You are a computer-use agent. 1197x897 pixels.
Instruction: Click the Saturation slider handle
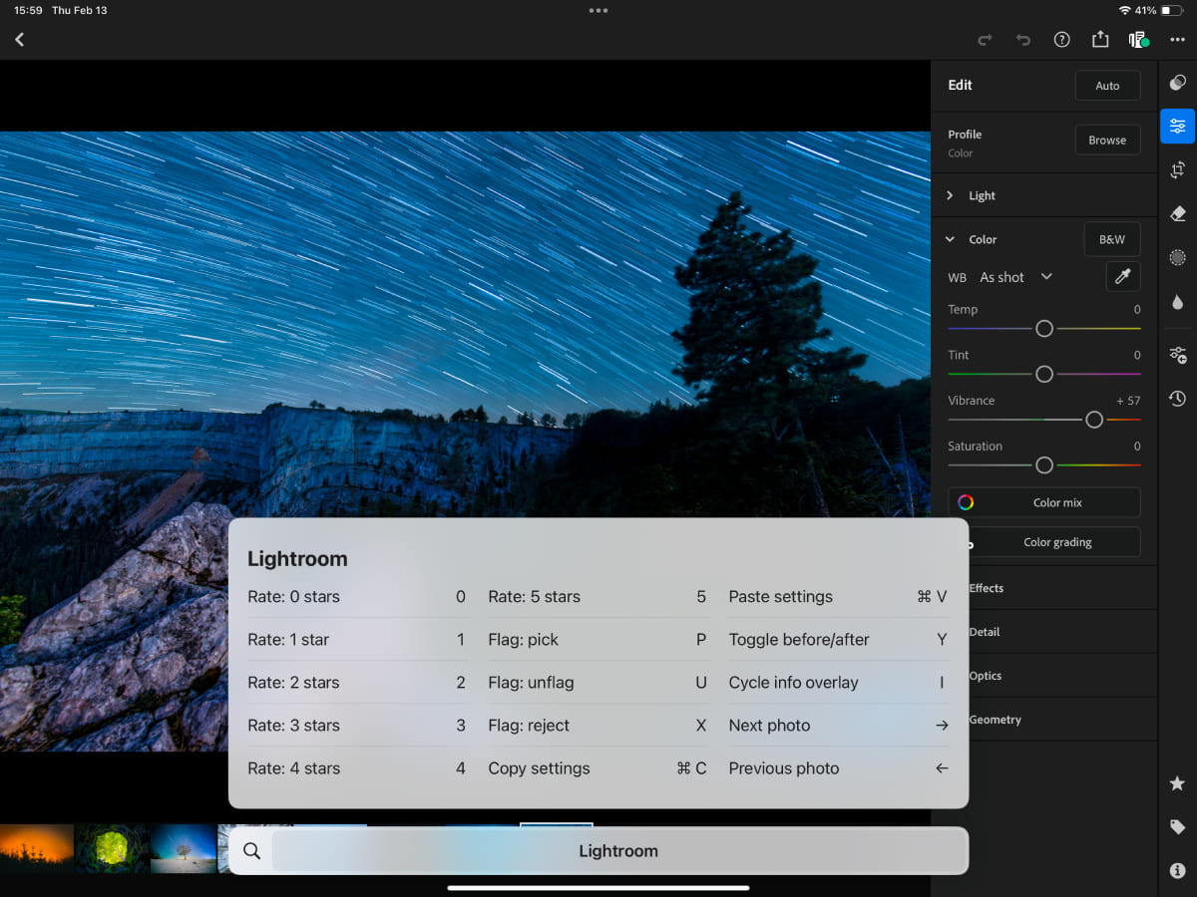1044,465
